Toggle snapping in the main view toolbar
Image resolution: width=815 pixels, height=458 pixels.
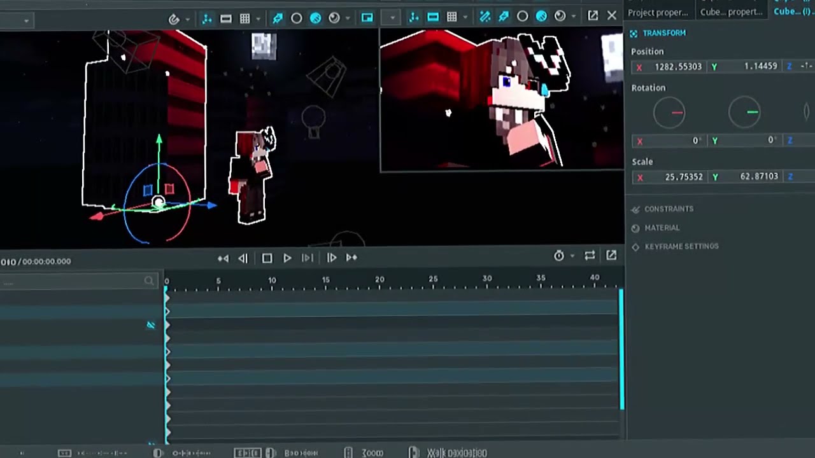174,19
